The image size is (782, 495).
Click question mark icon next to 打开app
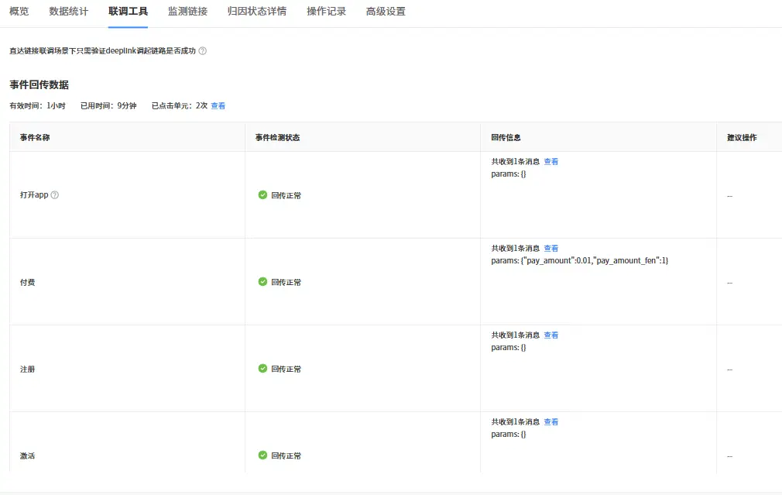[x=54, y=195]
